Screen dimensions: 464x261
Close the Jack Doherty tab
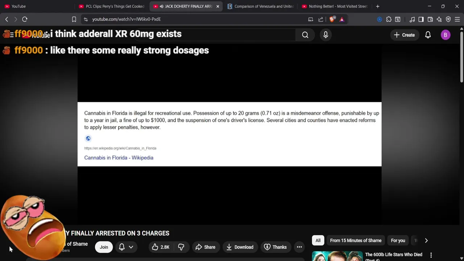[217, 6]
